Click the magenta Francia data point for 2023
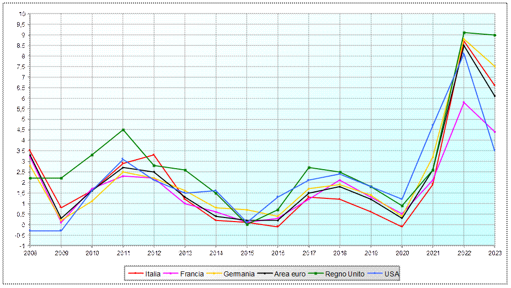 495,132
